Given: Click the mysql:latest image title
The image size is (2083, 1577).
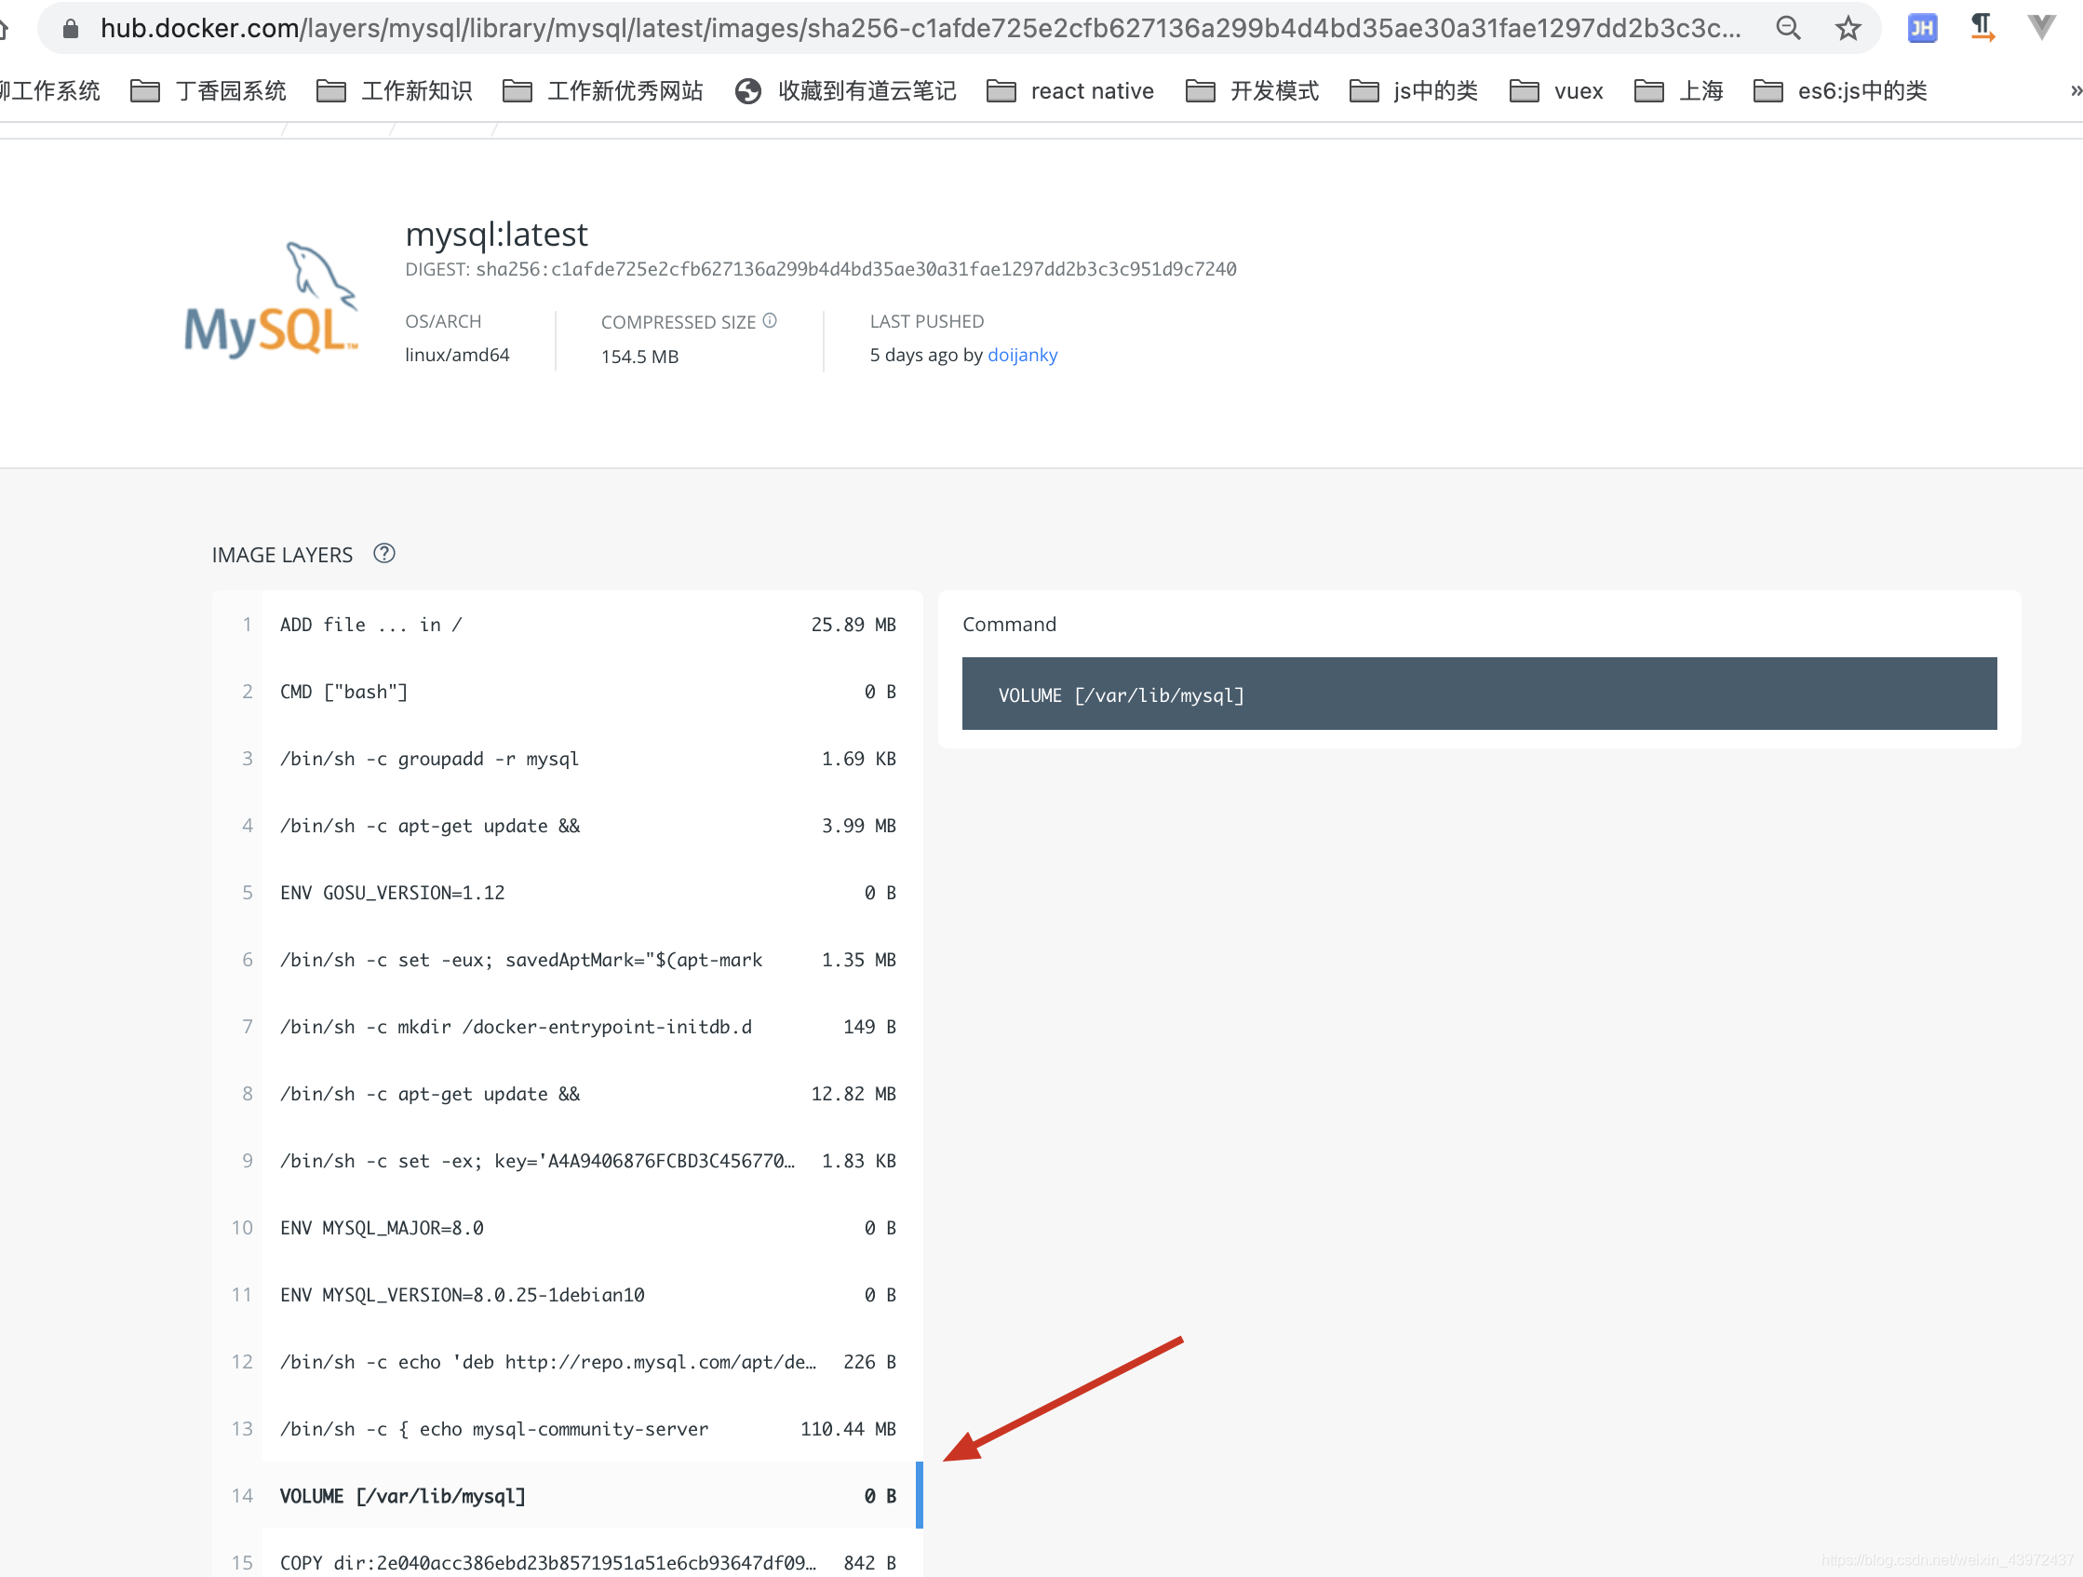Looking at the screenshot, I should click(x=496, y=234).
